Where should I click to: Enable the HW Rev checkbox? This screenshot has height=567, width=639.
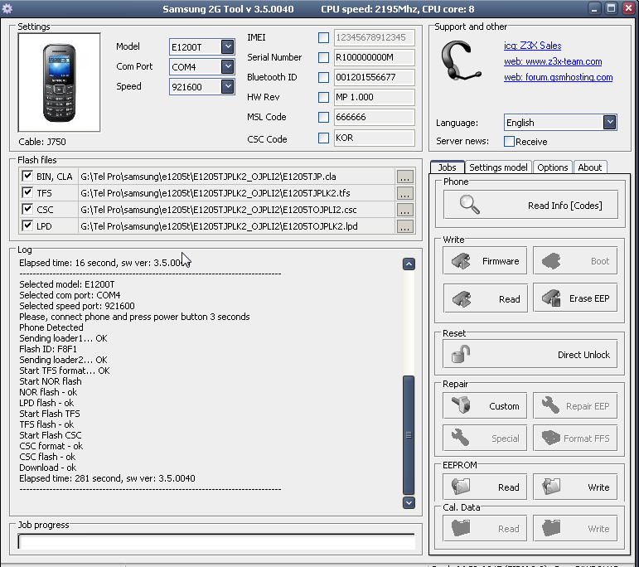323,97
